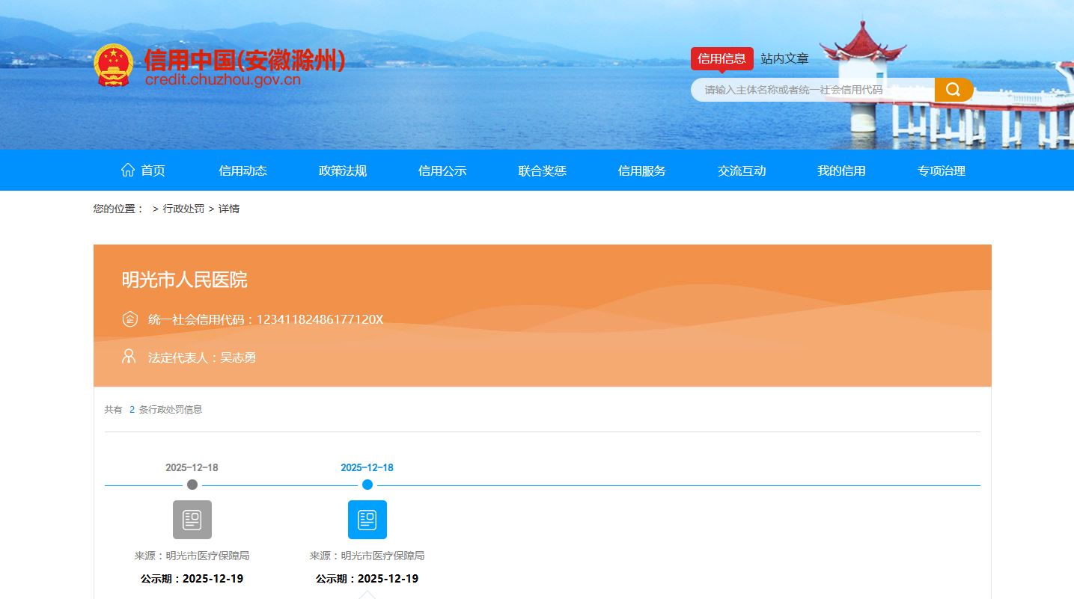
Task: Select the blue timeline dot
Action: point(367,485)
